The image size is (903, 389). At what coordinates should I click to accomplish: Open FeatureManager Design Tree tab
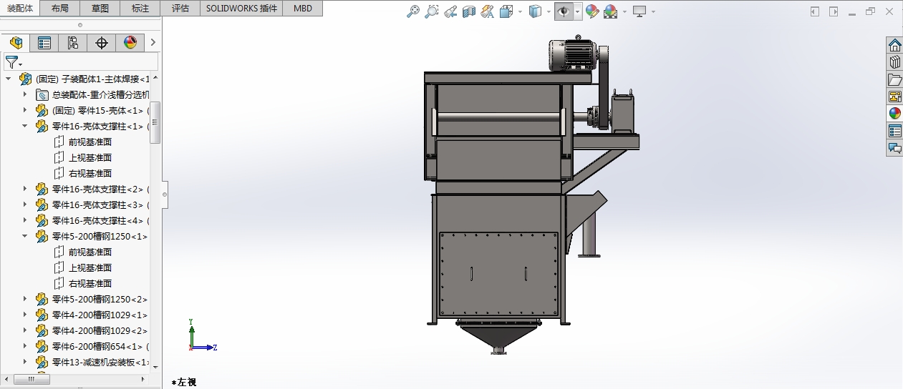[x=16, y=43]
